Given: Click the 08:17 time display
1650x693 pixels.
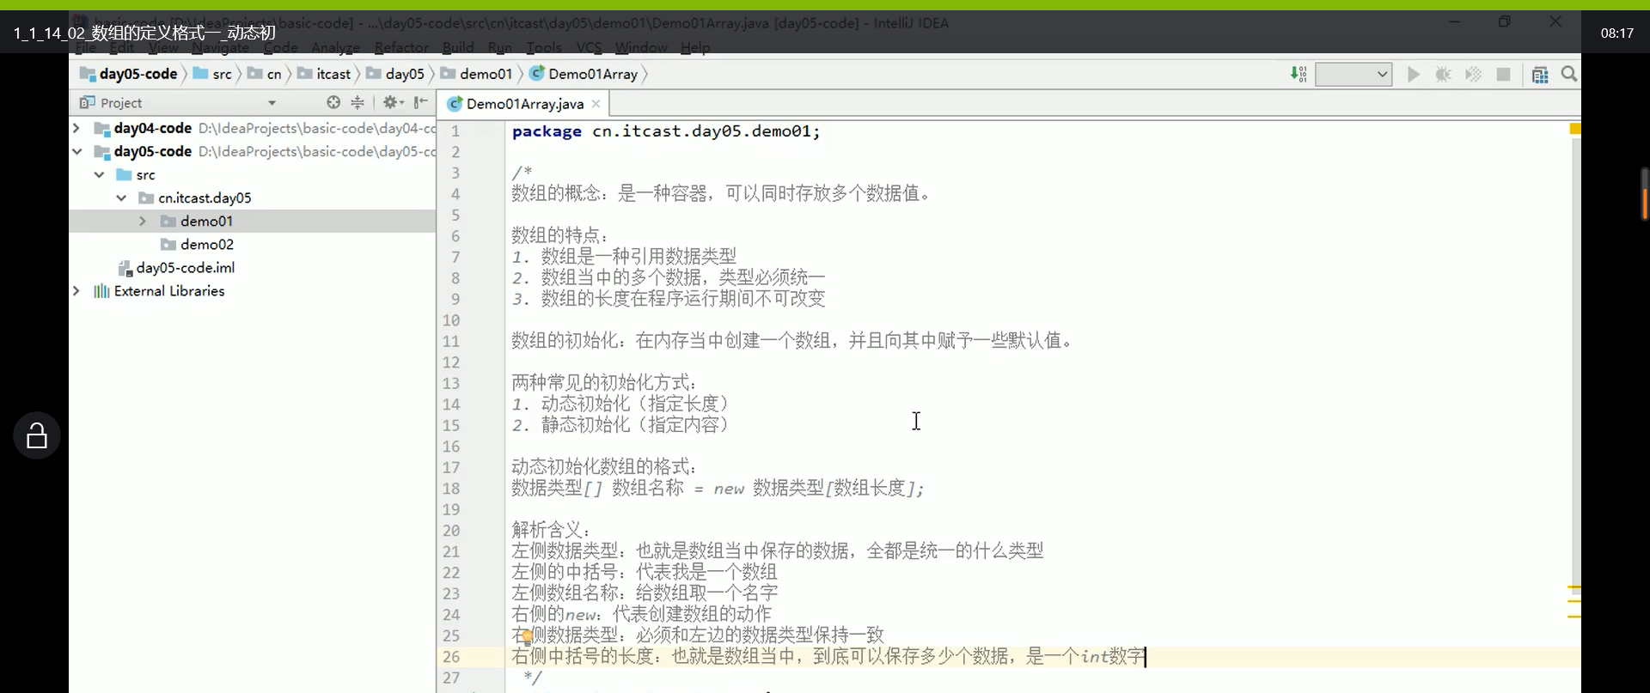Looking at the screenshot, I should 1616,33.
